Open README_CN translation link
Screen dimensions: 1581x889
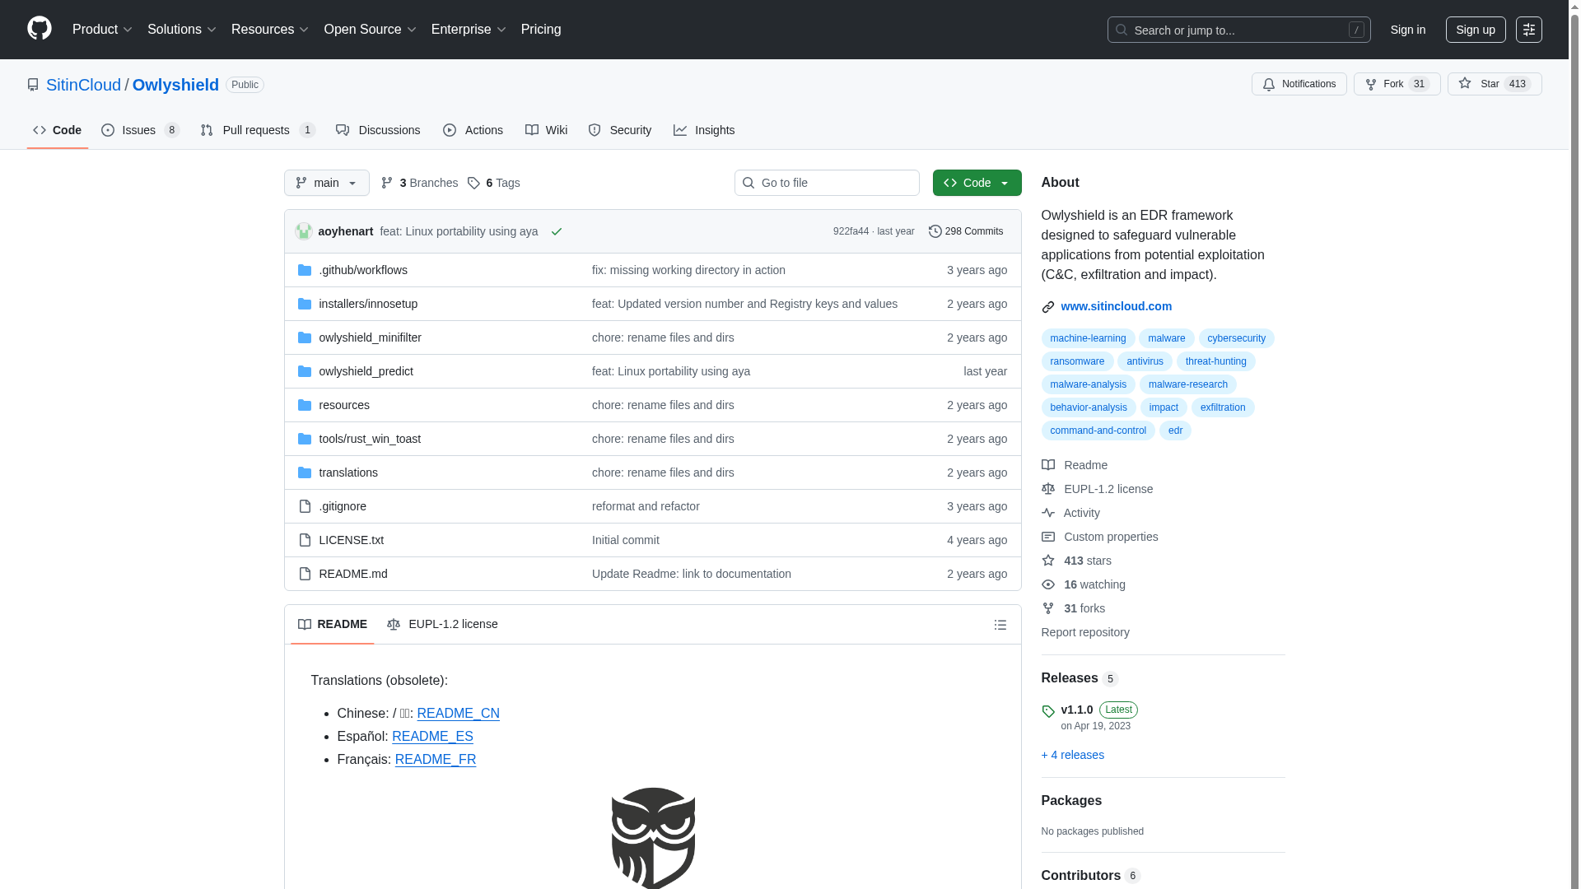coord(458,714)
